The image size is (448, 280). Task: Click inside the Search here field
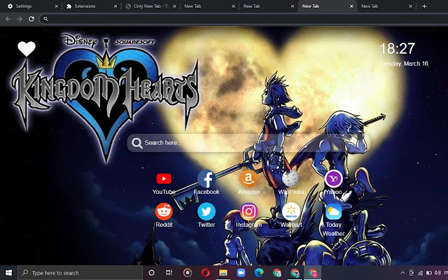tap(248, 143)
